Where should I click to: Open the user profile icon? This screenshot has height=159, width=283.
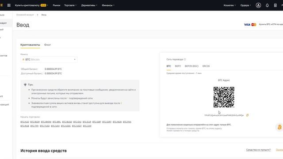click(x=258, y=5)
